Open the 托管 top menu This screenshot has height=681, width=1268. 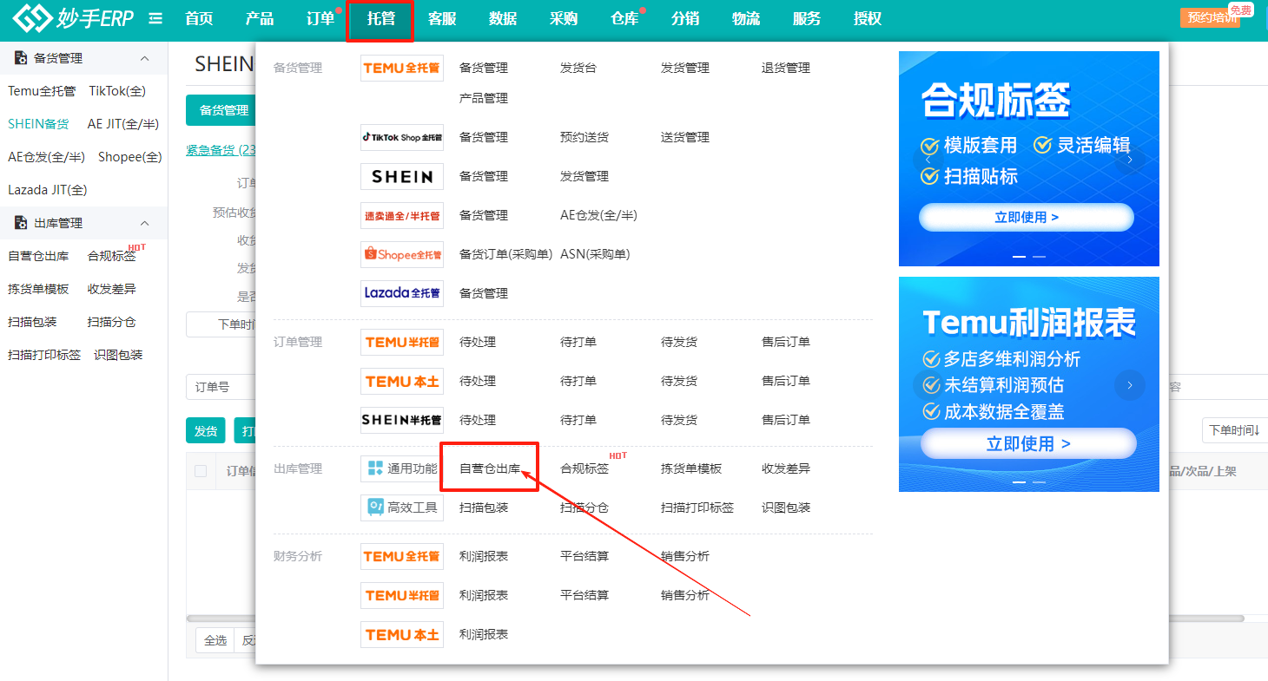pyautogui.click(x=381, y=19)
